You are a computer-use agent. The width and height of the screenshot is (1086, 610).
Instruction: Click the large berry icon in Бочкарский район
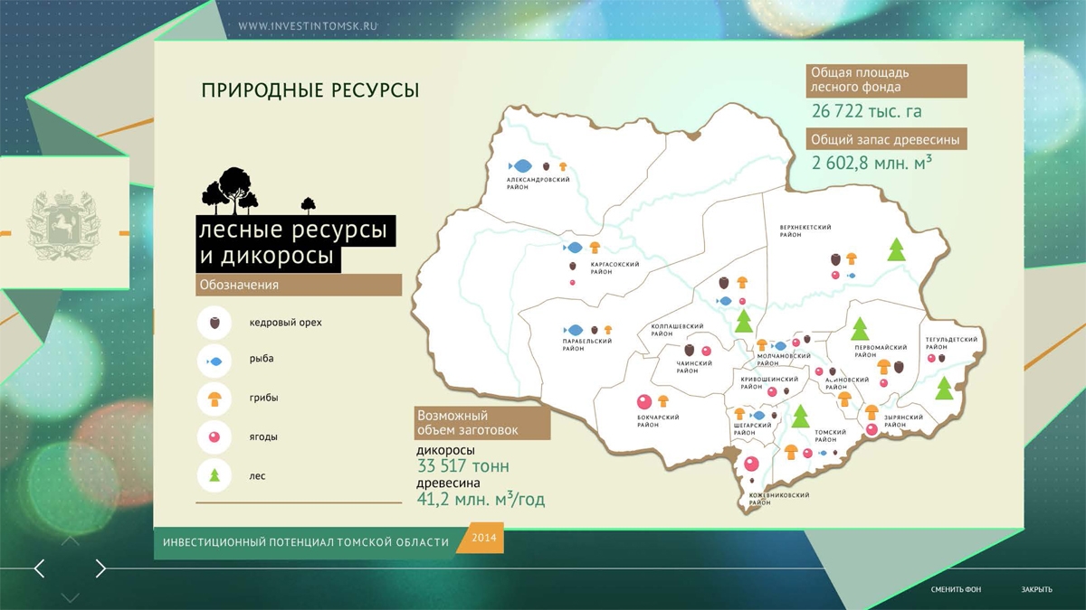pyautogui.click(x=644, y=402)
